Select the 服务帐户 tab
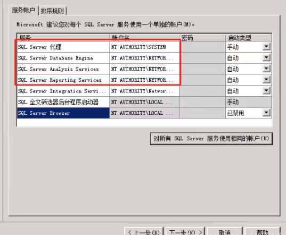Screen dimensions: 286x235 (x=23, y=10)
